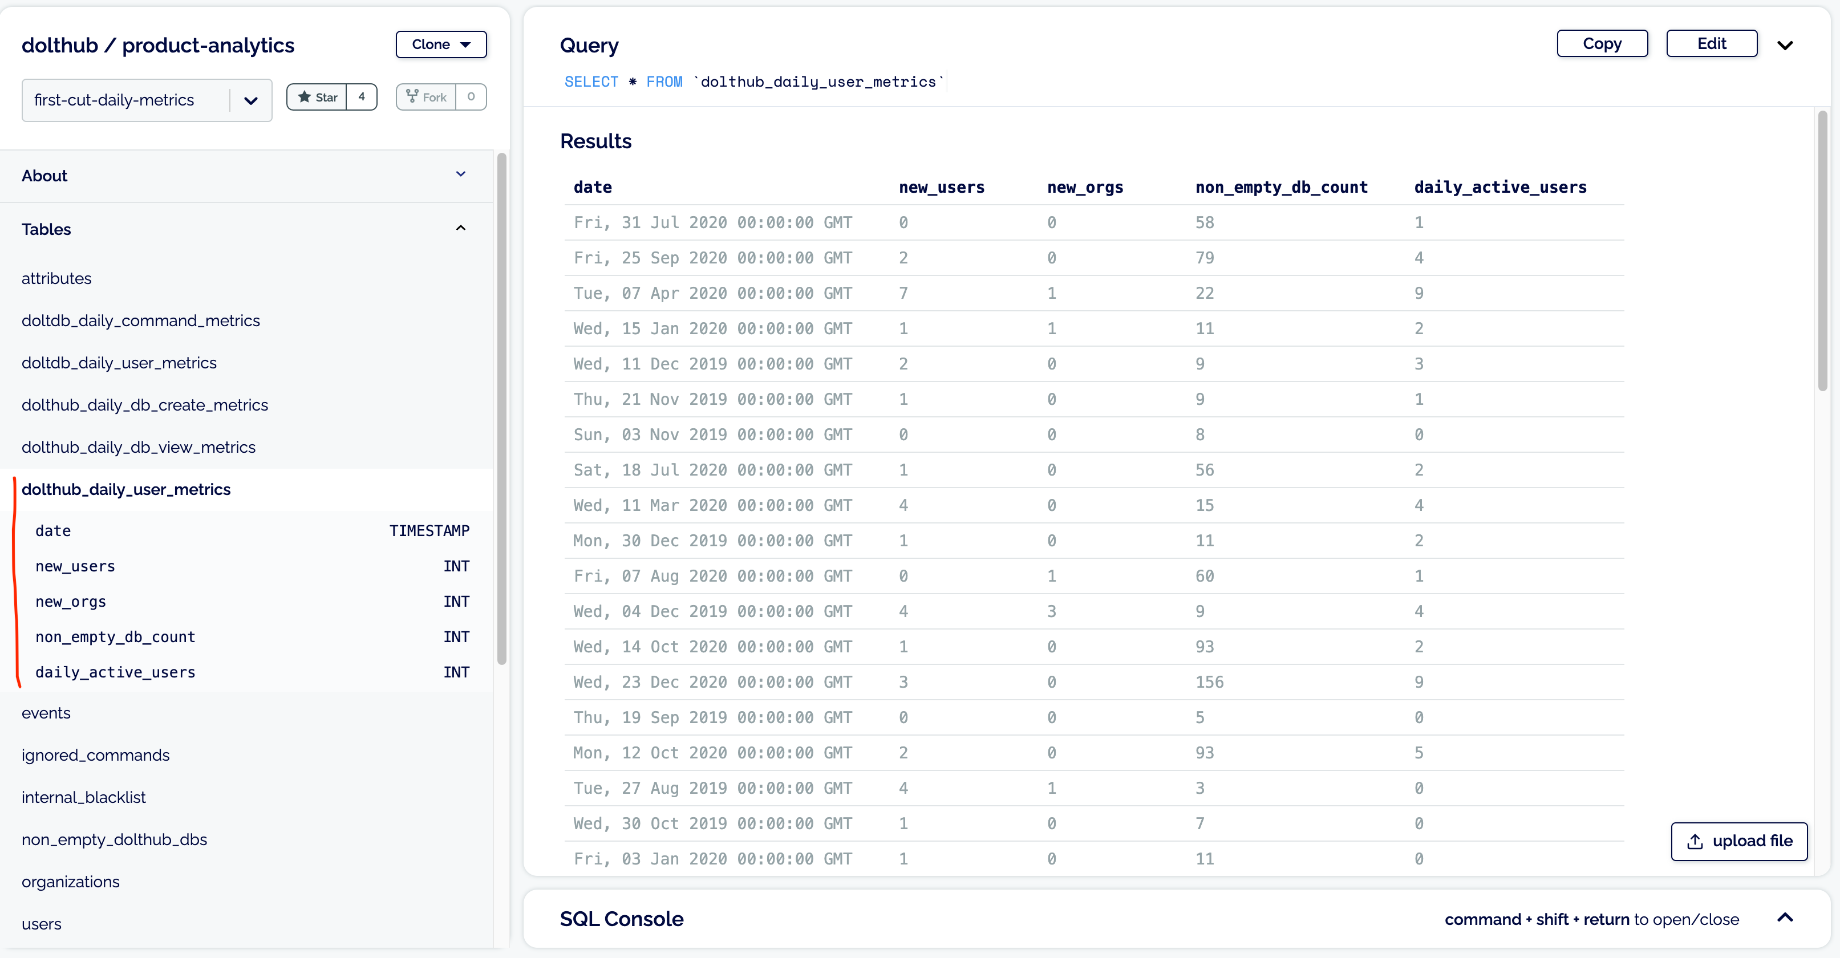Copy the SQL query

1602,43
